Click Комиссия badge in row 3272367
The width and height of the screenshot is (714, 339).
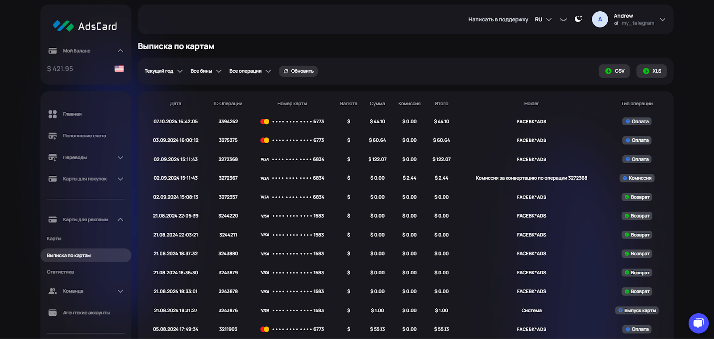(637, 178)
